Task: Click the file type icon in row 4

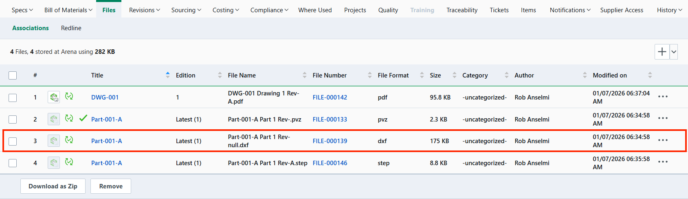Action: click(x=54, y=163)
